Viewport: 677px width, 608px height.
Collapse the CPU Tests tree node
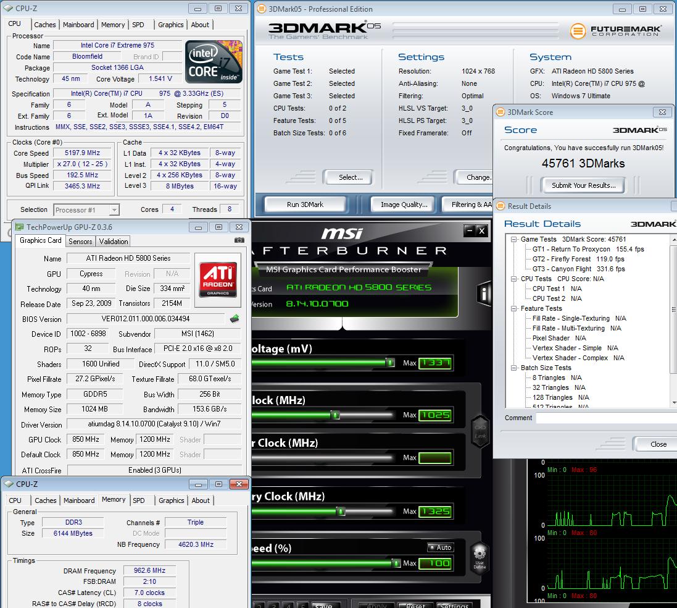(514, 279)
